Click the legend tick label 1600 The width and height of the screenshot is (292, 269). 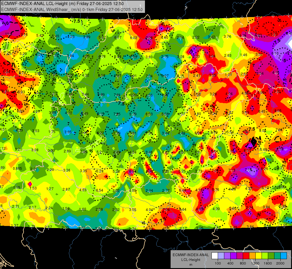(x=268, y=263)
